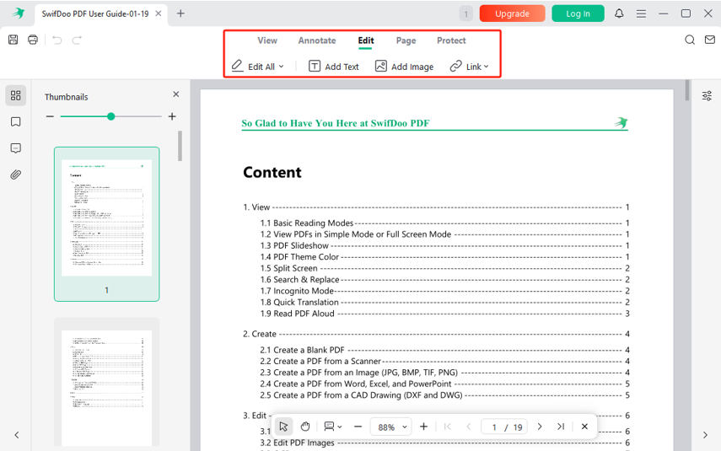Click contents entry 2.1 Create a Blank PDF

444,350
